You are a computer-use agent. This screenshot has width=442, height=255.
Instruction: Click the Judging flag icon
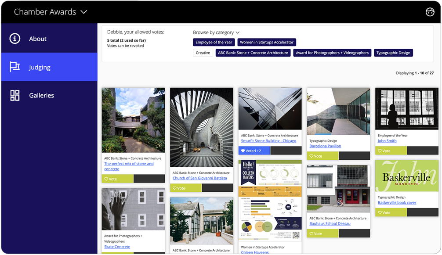pos(15,67)
